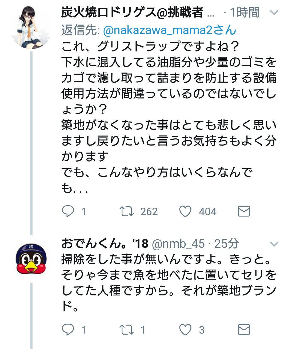Reply to 炭火焼ロドリゲス's tweet
Image resolution: width=288 pixels, height=349 pixels.
point(68,211)
